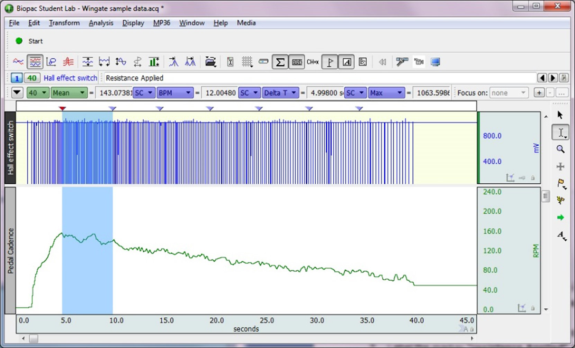
Task: Open the measurement options triangle dropdown
Action: [x=17, y=93]
